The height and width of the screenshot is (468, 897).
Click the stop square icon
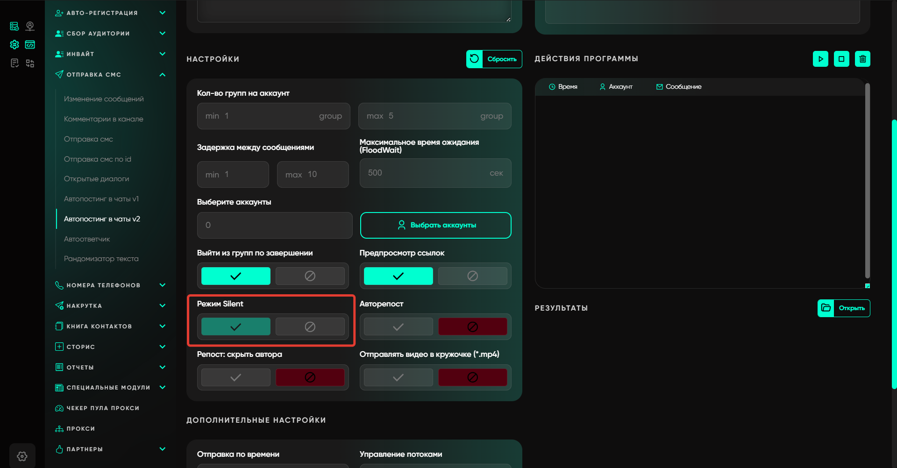pyautogui.click(x=841, y=59)
